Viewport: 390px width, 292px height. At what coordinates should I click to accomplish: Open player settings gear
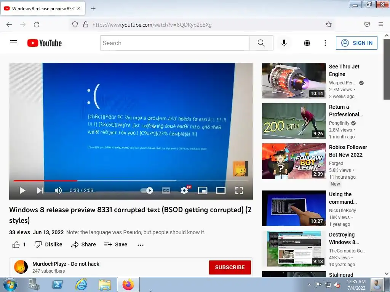click(x=184, y=190)
